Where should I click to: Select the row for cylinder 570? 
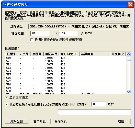tap(66, 58)
